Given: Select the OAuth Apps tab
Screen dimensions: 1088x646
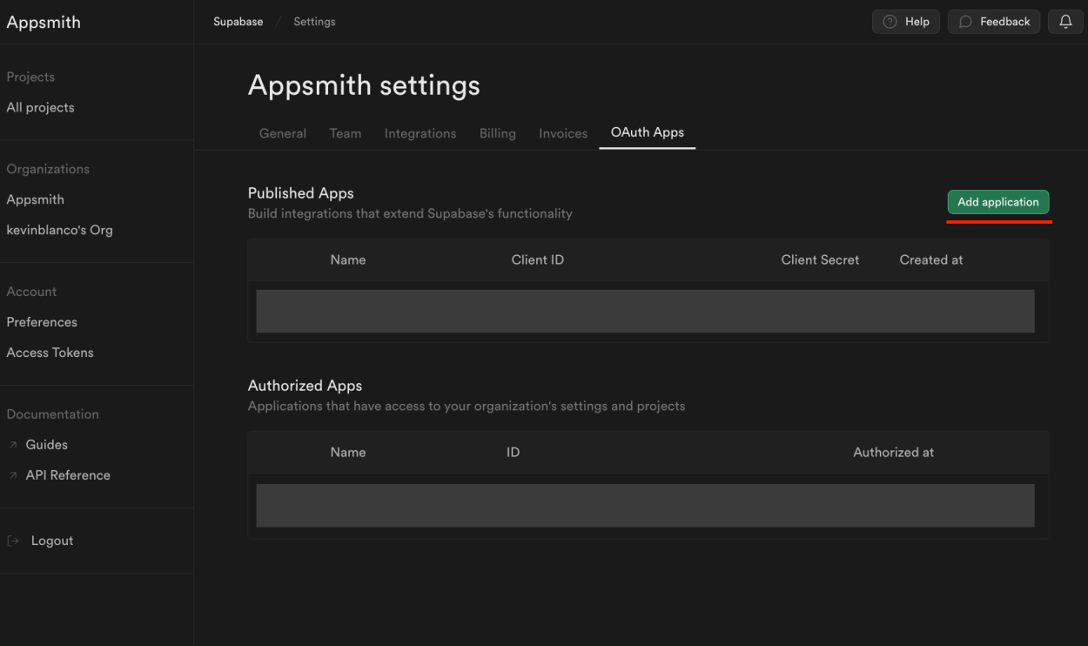Looking at the screenshot, I should tap(647, 132).
